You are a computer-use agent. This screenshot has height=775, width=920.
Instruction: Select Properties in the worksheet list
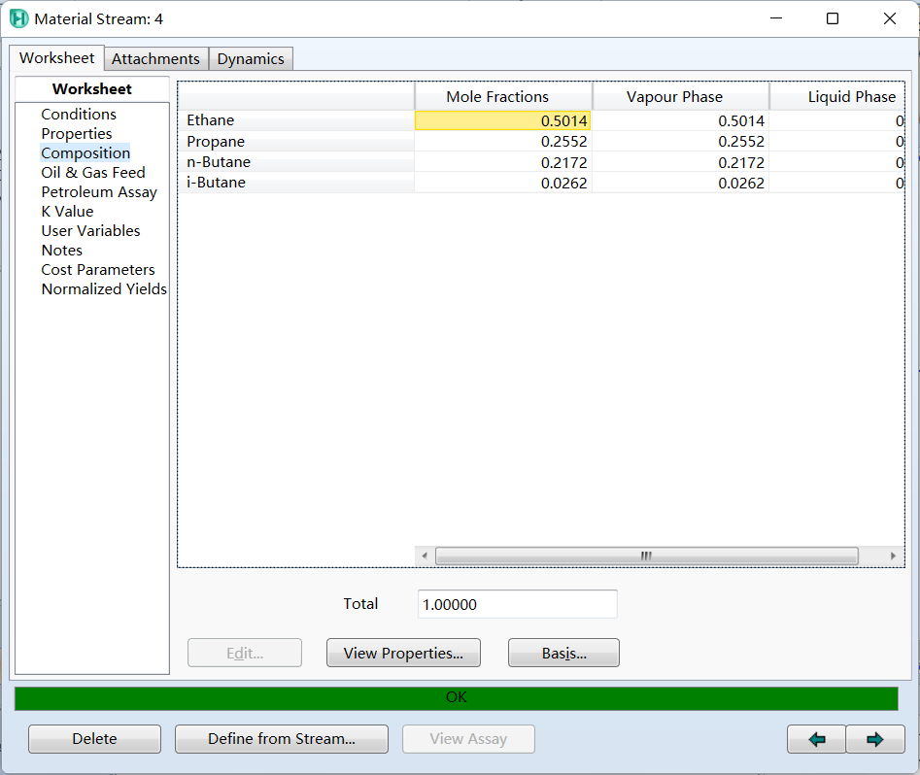(77, 134)
